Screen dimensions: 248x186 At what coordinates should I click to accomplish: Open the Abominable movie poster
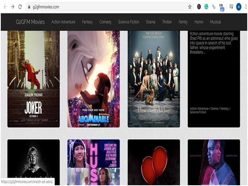(94, 79)
